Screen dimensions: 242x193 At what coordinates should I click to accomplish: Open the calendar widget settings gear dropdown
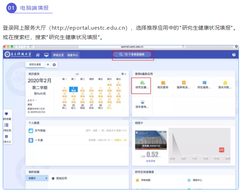pyautogui.click(x=123, y=74)
